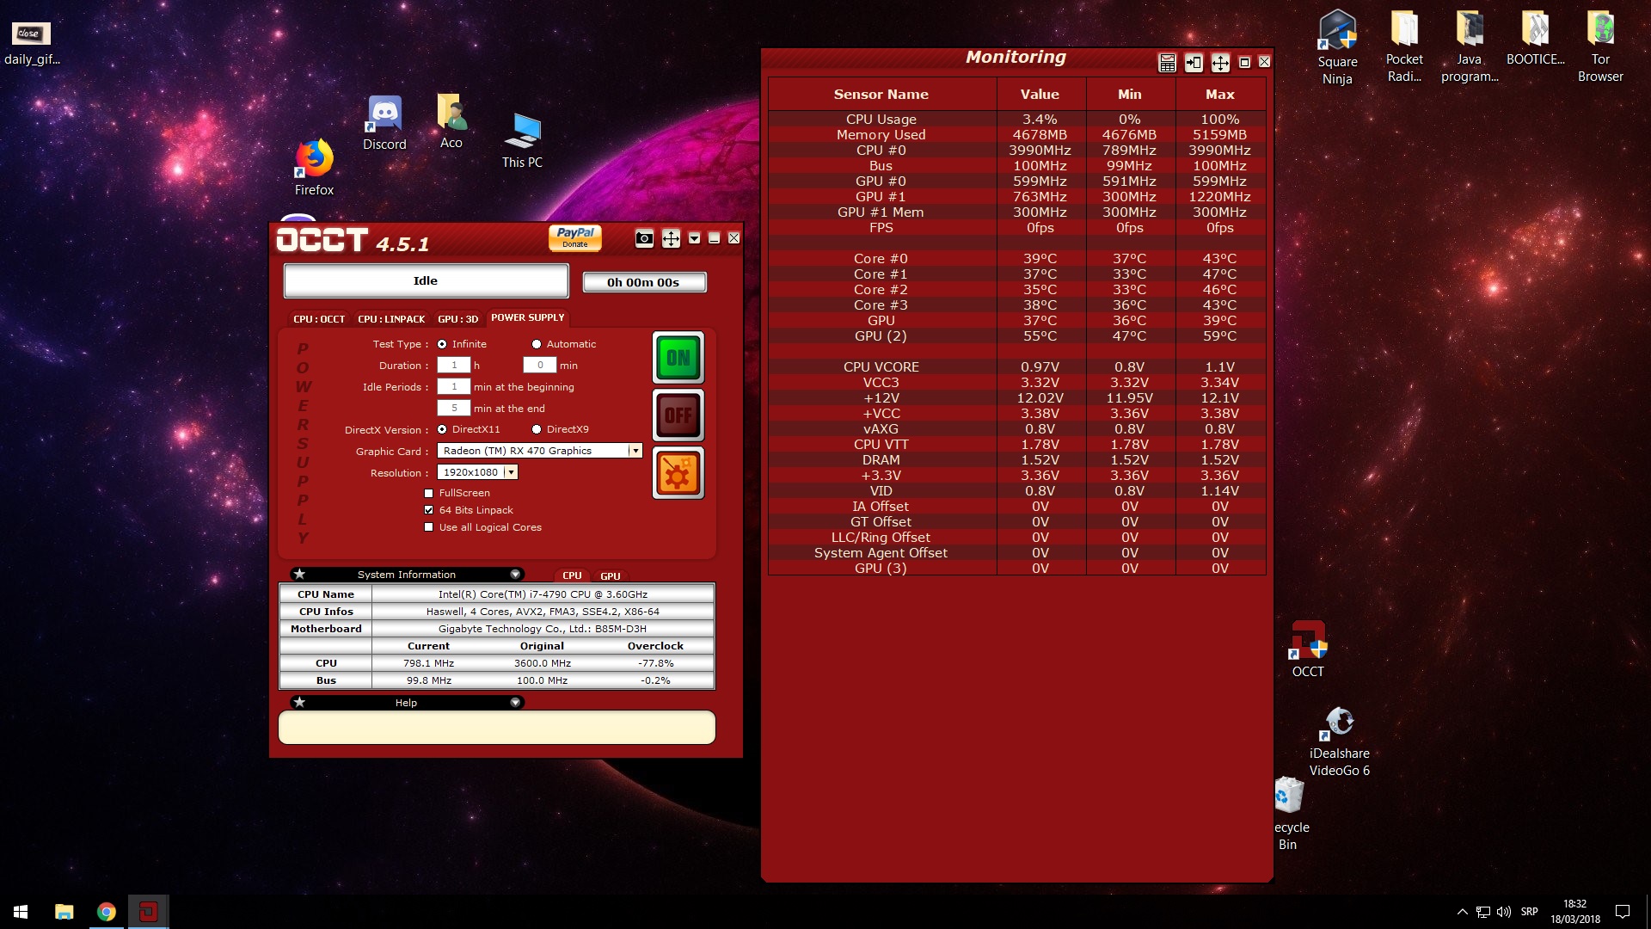Open the Windows Start menu

pos(21,912)
